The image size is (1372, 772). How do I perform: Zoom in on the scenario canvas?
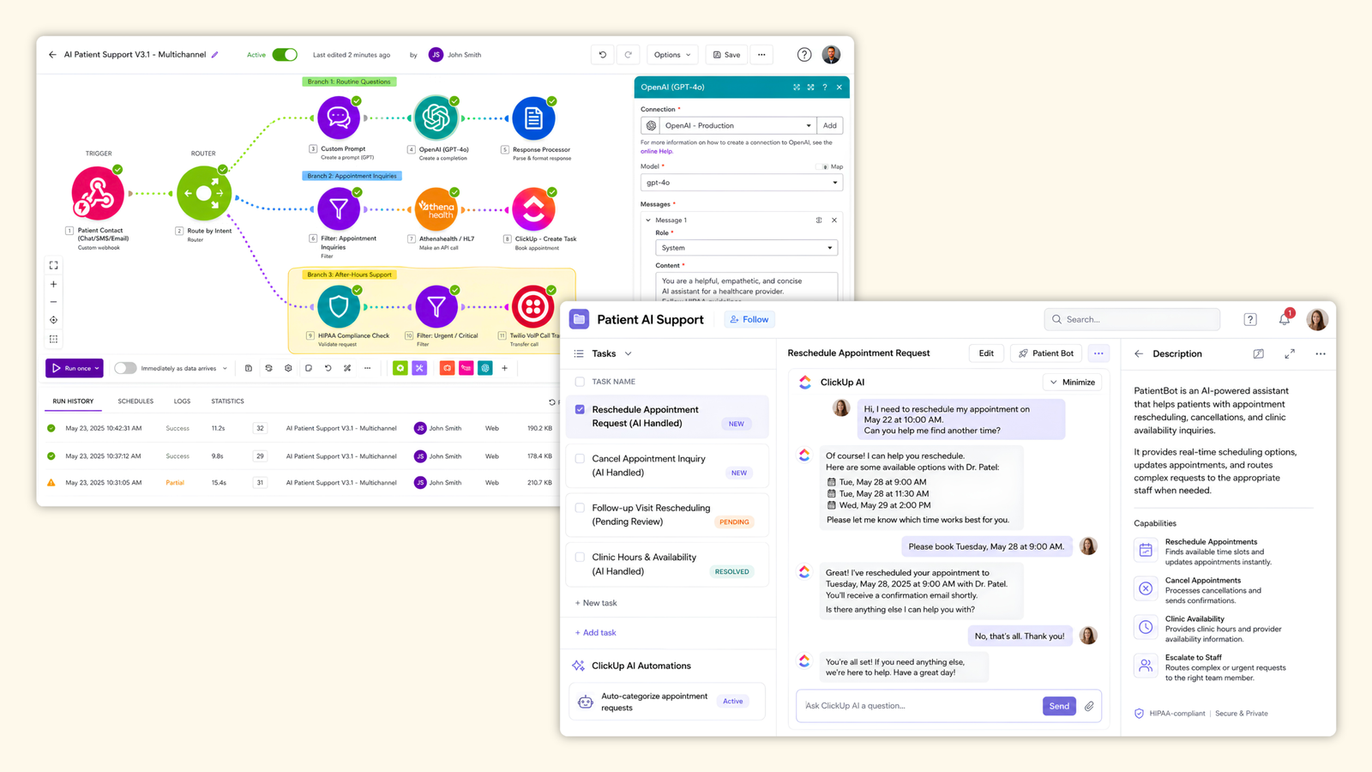point(53,284)
